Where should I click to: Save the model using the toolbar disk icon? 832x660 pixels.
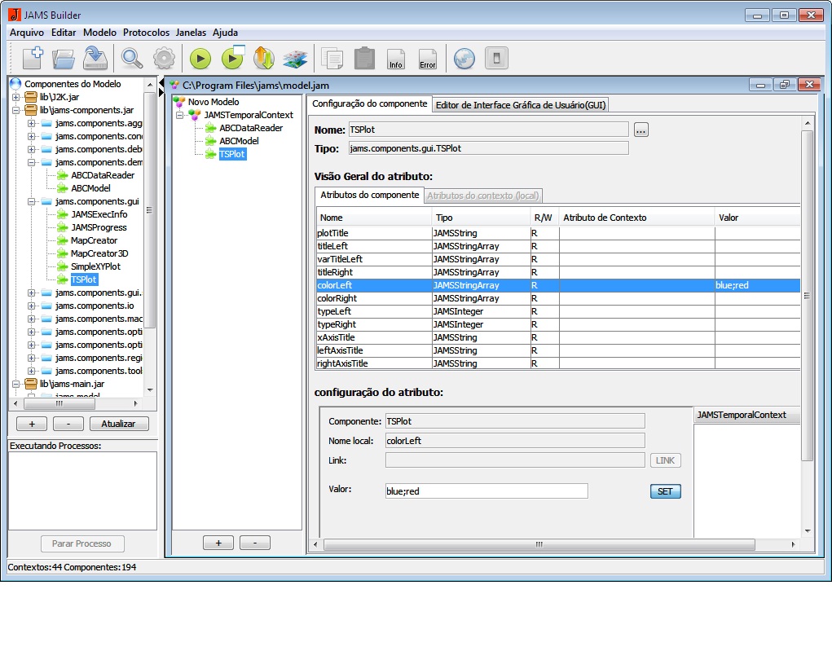coord(95,59)
